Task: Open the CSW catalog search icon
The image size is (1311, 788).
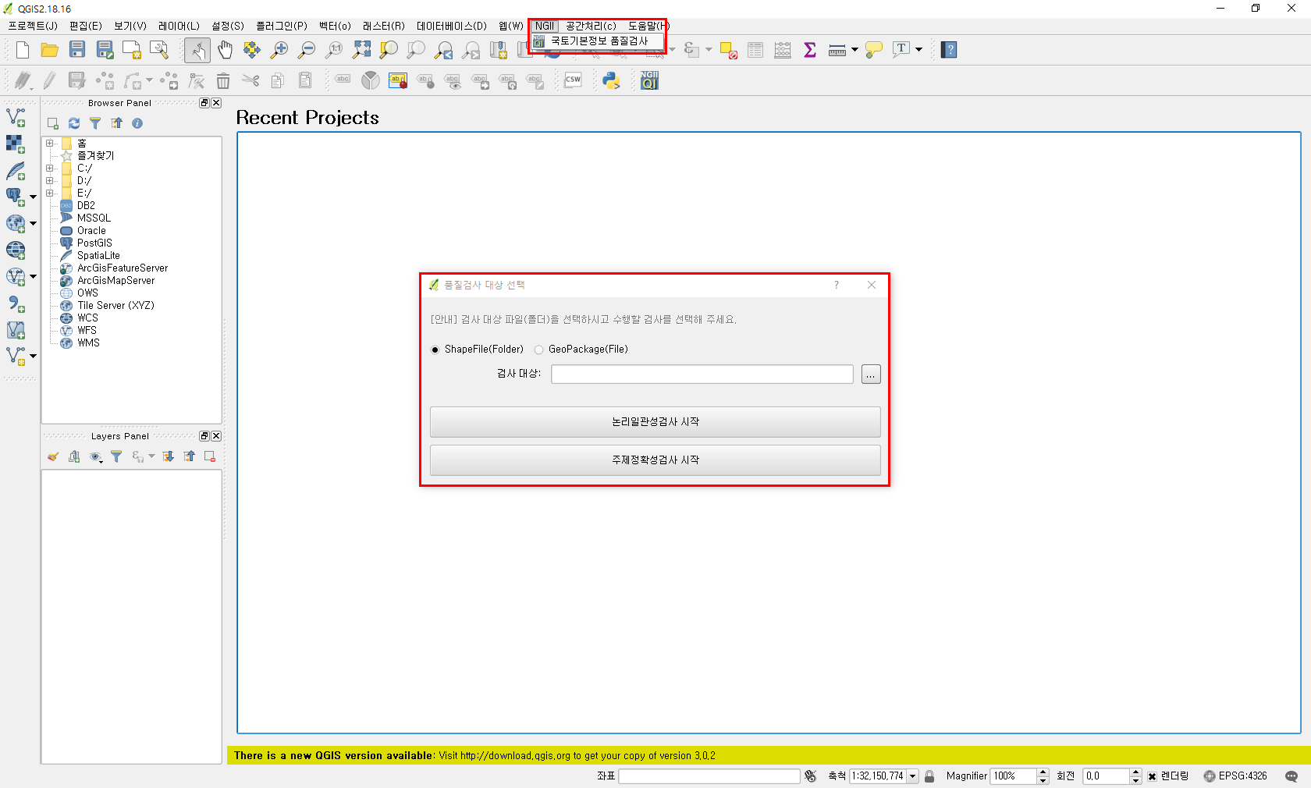Action: (573, 80)
